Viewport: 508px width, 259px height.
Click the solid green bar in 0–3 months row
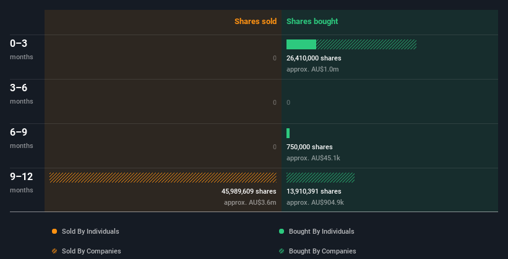click(x=301, y=44)
